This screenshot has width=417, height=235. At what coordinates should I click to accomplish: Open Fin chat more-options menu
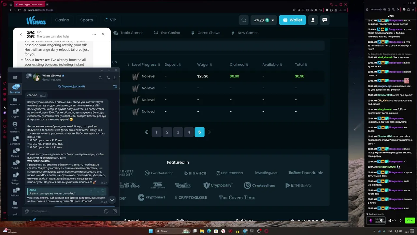[x=94, y=34]
